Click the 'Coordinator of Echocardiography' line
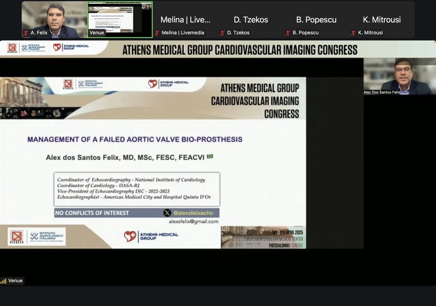The width and height of the screenshot is (436, 306). pos(131,179)
